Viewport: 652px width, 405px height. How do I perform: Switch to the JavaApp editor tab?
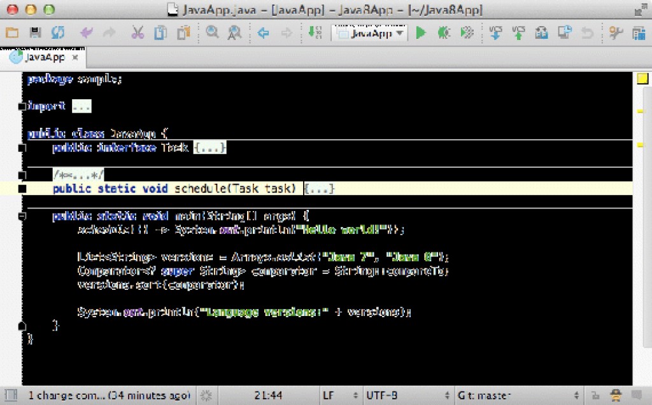44,57
